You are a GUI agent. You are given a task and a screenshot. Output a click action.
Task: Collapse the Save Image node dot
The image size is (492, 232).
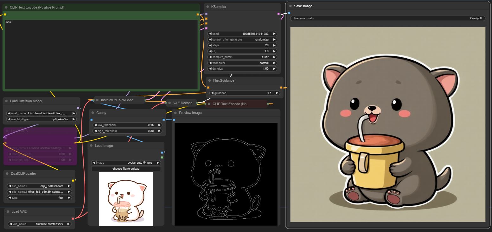pos(291,6)
